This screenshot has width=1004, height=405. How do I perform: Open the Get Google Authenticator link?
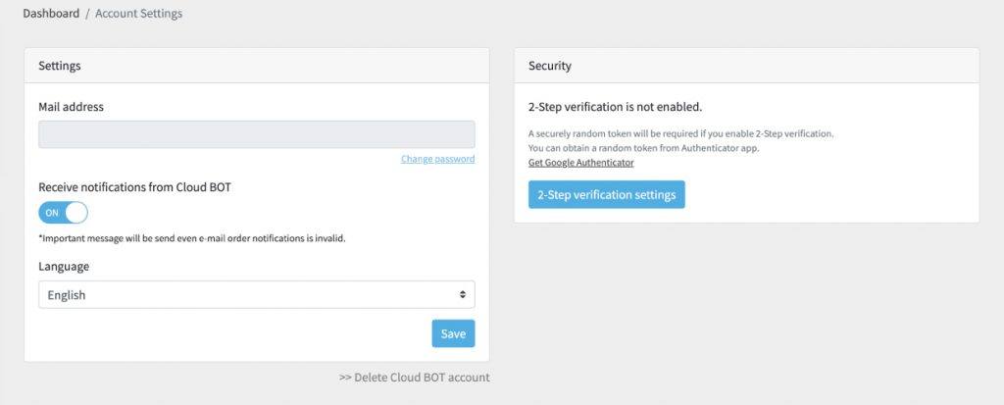(x=581, y=163)
